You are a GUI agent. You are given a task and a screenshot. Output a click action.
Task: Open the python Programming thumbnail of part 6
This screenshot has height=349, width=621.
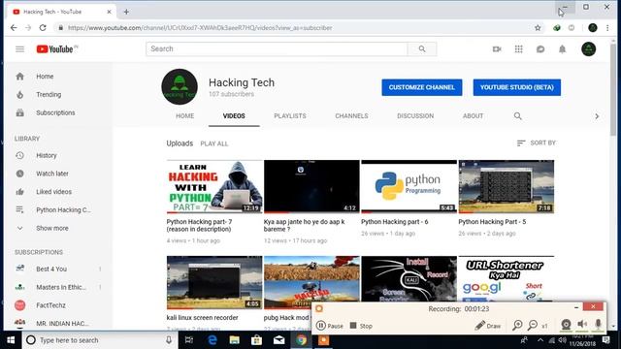(409, 186)
